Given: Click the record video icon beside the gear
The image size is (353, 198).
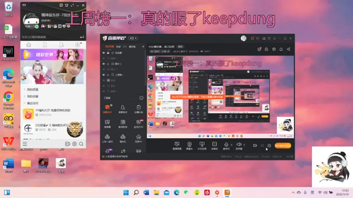Looking at the screenshot, I should click(x=255, y=146).
